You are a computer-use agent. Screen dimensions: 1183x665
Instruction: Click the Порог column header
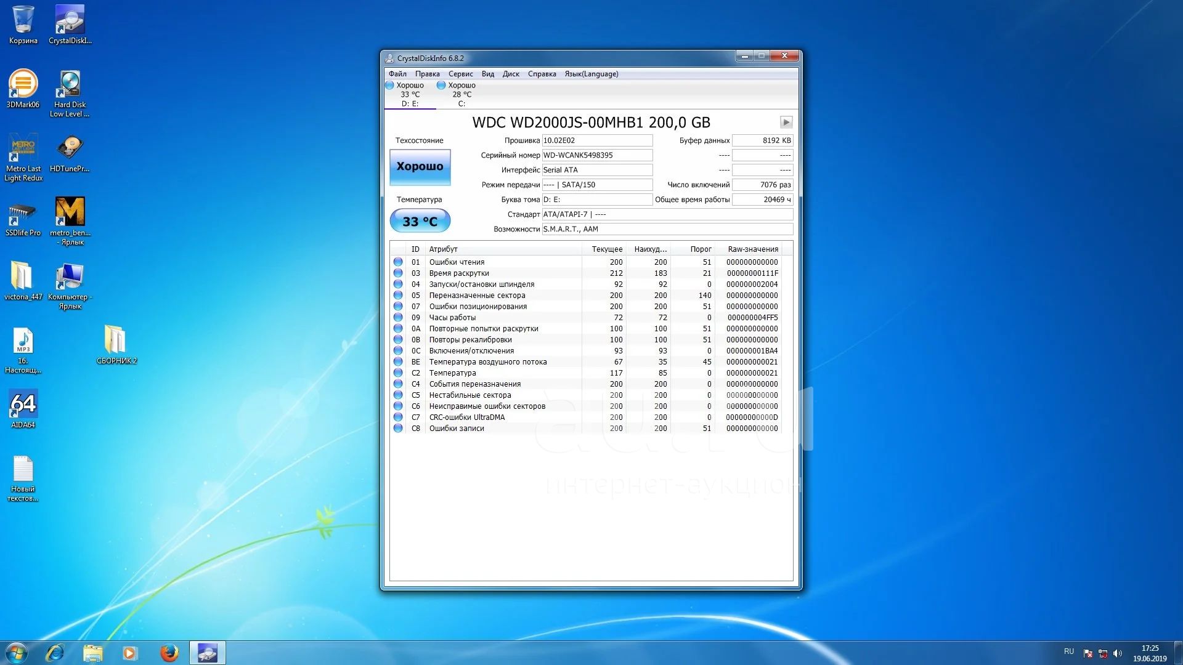(693, 249)
